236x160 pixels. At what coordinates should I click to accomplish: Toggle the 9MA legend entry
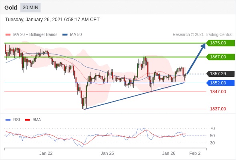[x=33, y=120]
